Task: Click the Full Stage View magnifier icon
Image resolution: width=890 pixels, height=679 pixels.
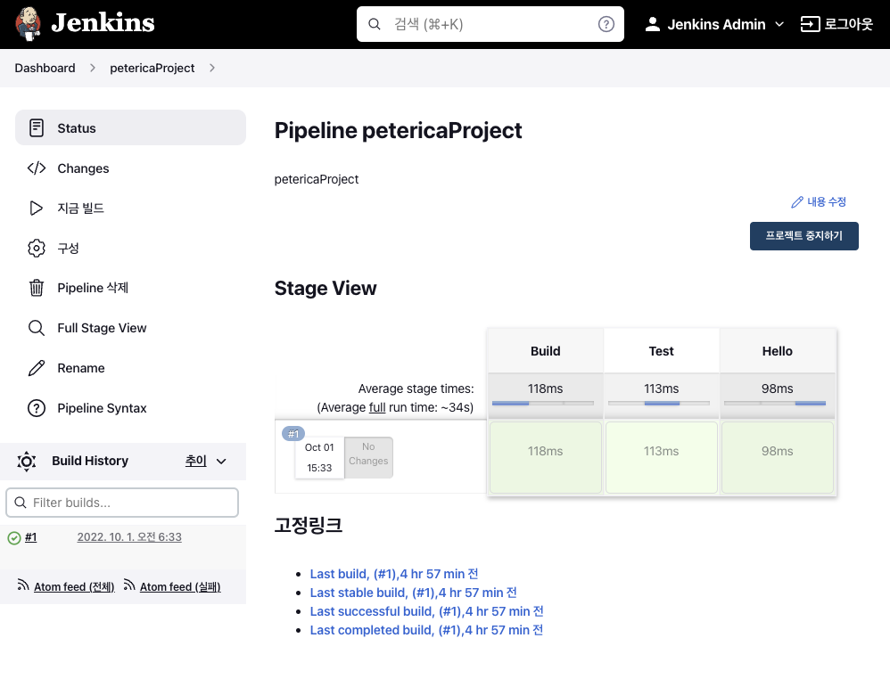Action: [37, 328]
